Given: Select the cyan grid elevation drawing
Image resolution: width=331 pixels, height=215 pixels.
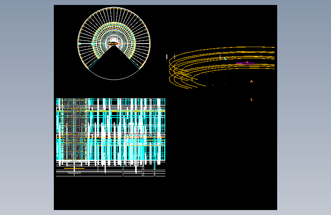Looking at the screenshot, I should coord(111,137).
